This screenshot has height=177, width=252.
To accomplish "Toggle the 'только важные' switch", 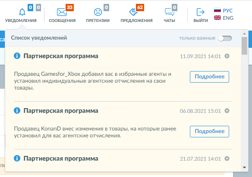I will 225,38.
